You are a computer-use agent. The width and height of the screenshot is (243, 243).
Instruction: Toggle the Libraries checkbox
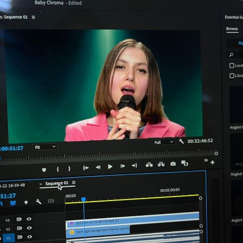[x=232, y=76]
